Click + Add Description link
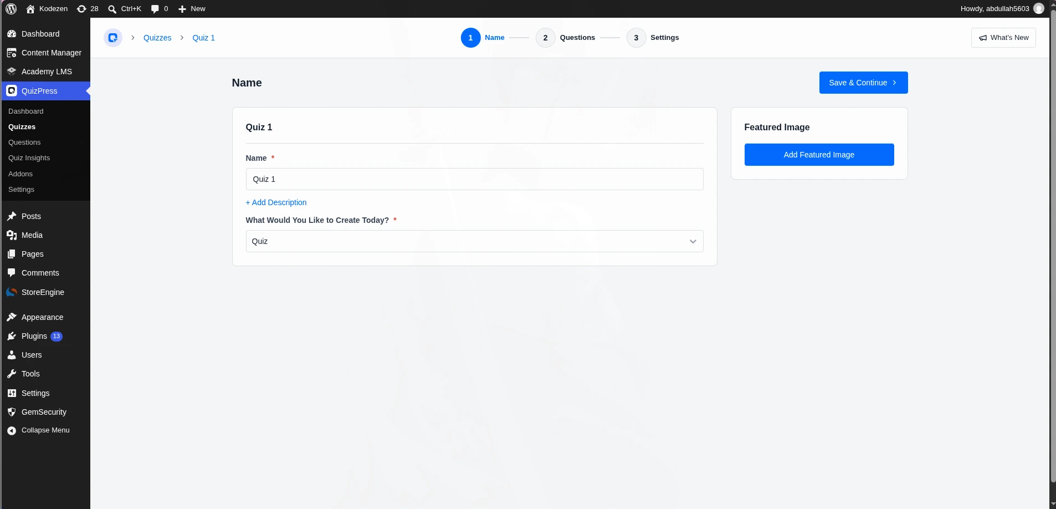1056x509 pixels. [x=276, y=202]
